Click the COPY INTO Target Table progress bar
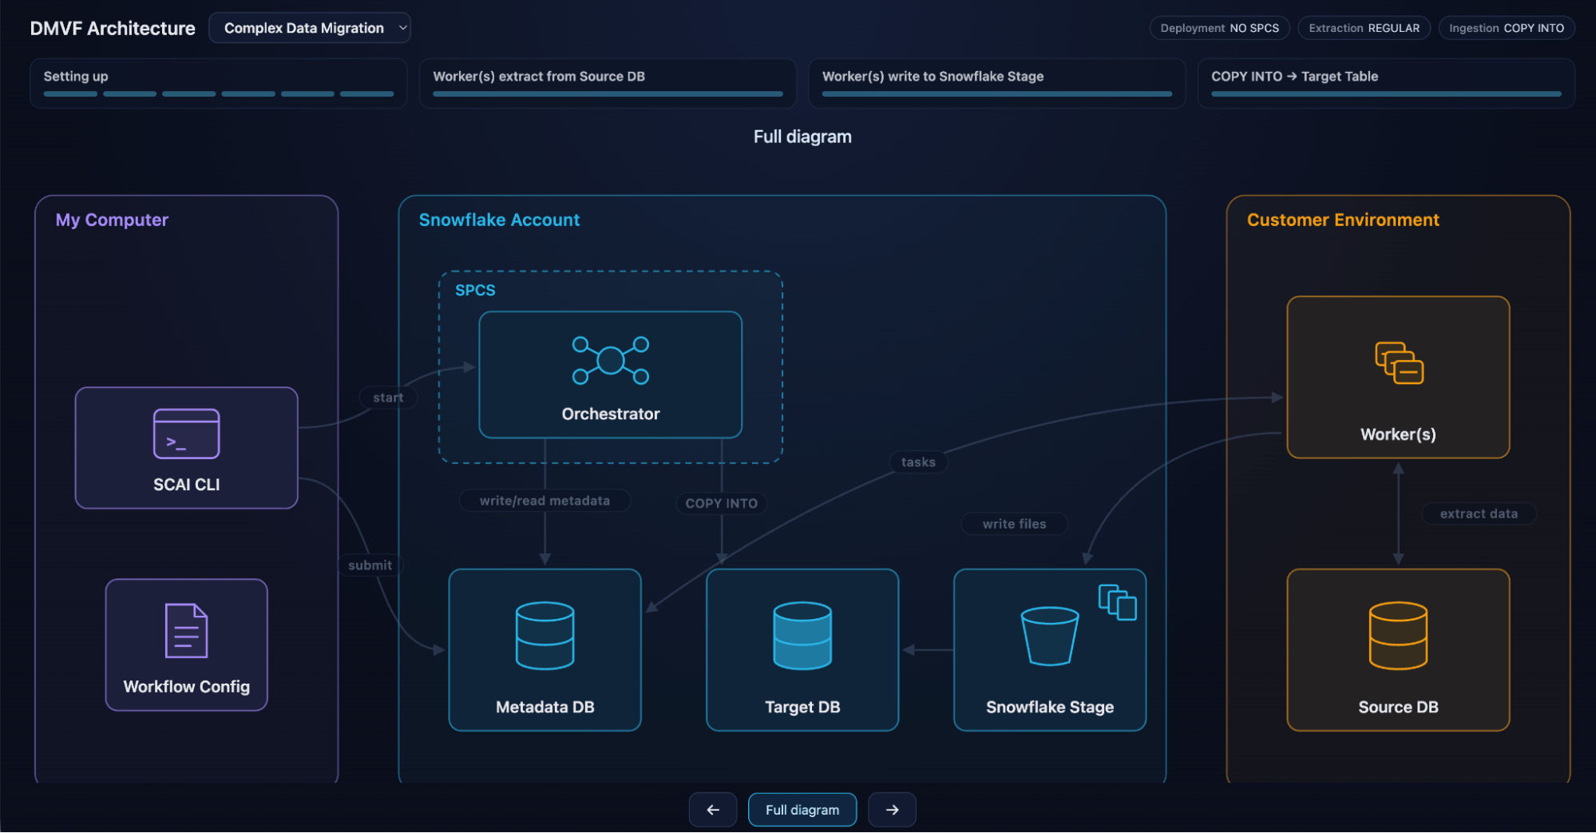This screenshot has width=1596, height=833. coord(1386,94)
